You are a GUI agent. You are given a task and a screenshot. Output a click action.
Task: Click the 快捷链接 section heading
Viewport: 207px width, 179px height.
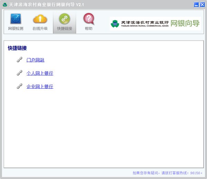(17, 48)
